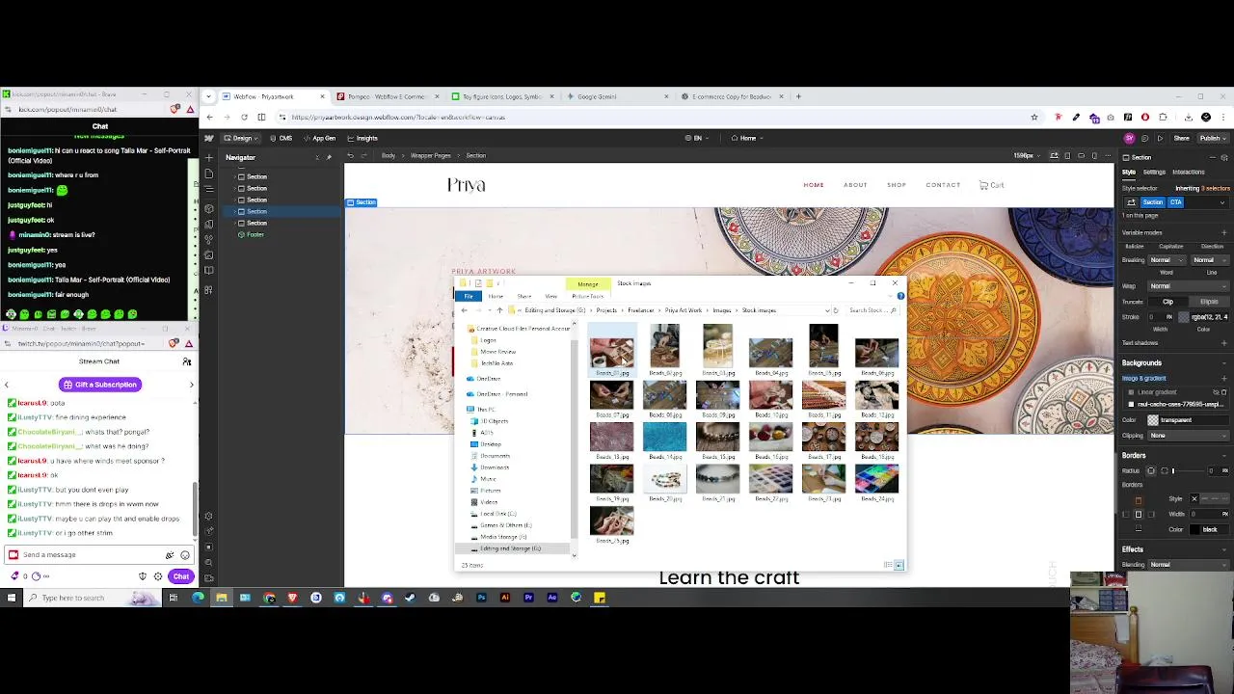Click the purple Chat send button
The image size is (1234, 694).
pyautogui.click(x=181, y=576)
